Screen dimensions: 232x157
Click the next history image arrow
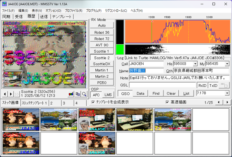tap(11, 94)
